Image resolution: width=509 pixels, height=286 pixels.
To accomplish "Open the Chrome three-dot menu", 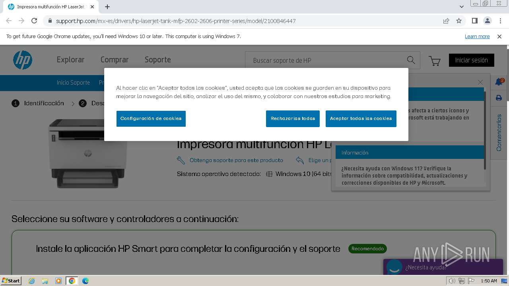I will [500, 21].
